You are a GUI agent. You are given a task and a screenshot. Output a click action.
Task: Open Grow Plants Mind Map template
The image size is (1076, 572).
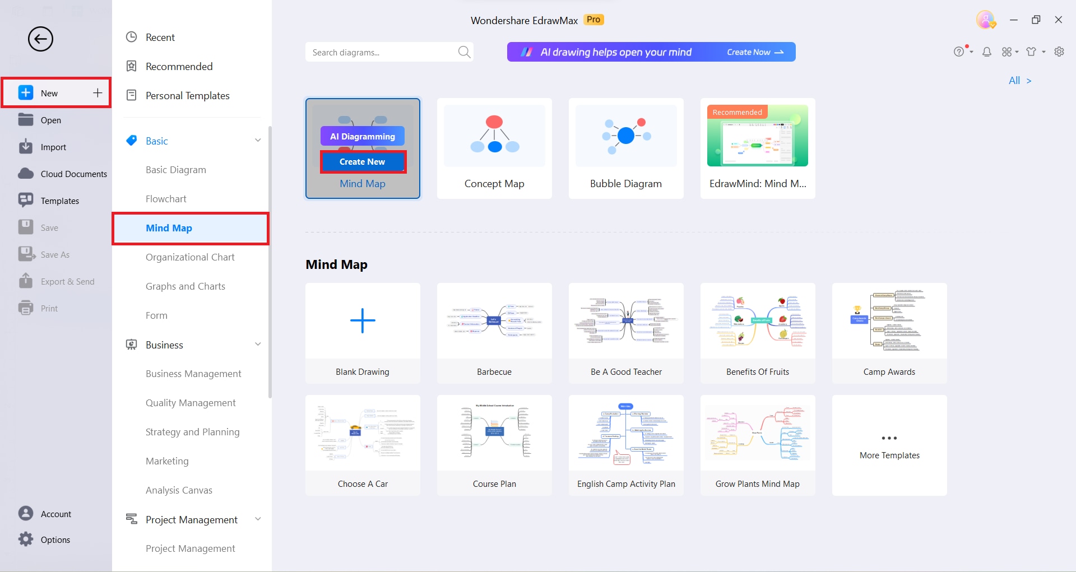pos(758,445)
